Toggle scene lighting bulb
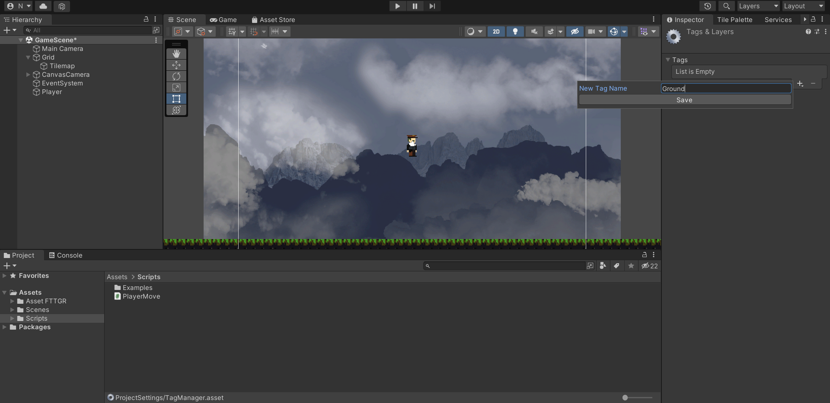 (x=515, y=31)
